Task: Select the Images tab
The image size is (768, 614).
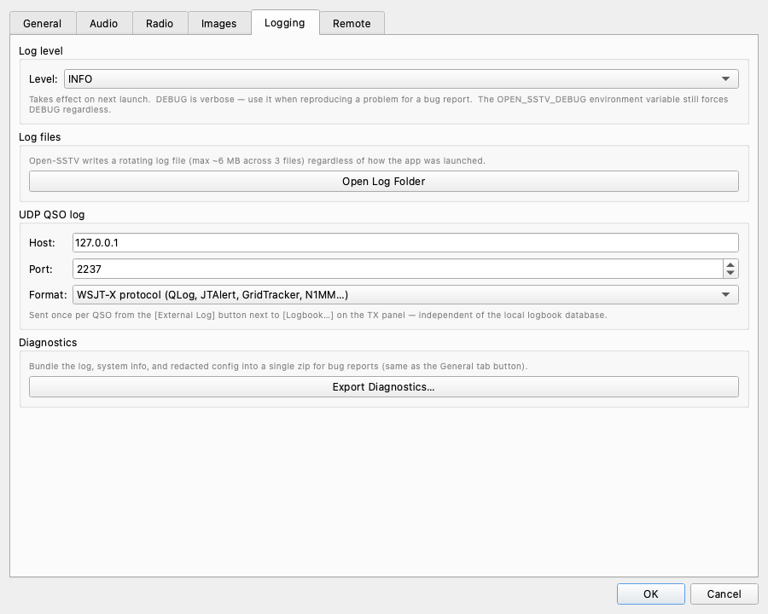Action: (219, 23)
